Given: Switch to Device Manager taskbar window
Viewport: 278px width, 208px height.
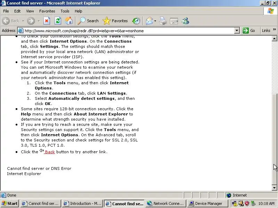Looking at the screenshot, I should click(207, 203).
